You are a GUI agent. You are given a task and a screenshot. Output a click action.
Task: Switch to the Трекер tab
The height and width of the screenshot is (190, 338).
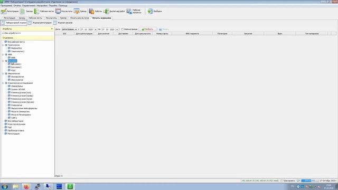coord(63,18)
